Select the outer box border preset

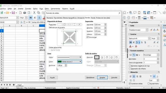click(65, 25)
